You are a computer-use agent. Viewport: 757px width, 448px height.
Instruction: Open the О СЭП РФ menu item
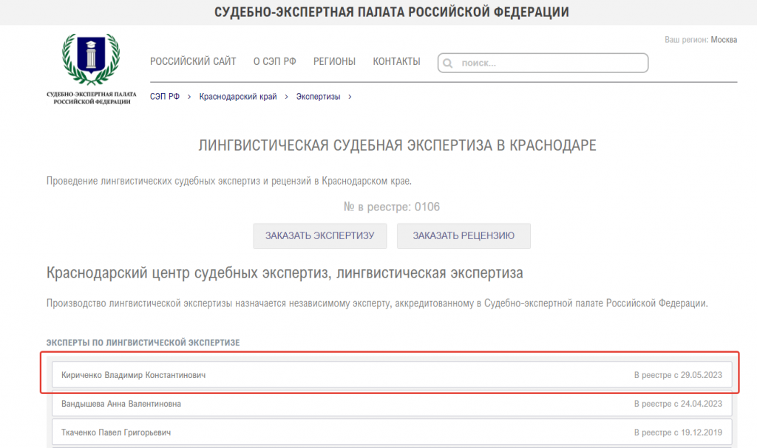tap(275, 62)
